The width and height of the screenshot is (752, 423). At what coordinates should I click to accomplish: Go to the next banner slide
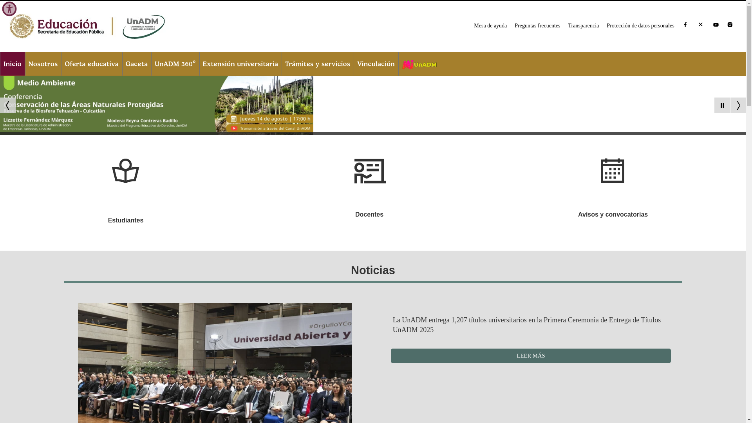(738, 105)
